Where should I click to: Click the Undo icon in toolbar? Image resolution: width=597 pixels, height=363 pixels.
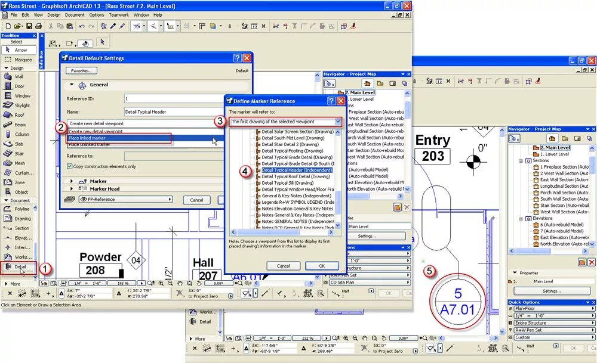pyautogui.click(x=82, y=26)
